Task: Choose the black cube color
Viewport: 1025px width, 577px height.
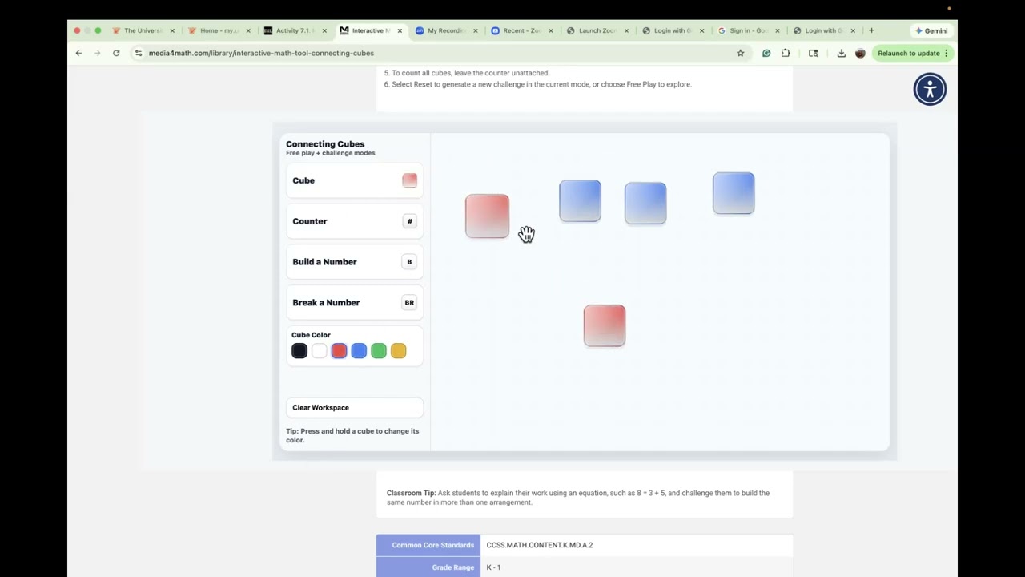Action: [x=299, y=351]
